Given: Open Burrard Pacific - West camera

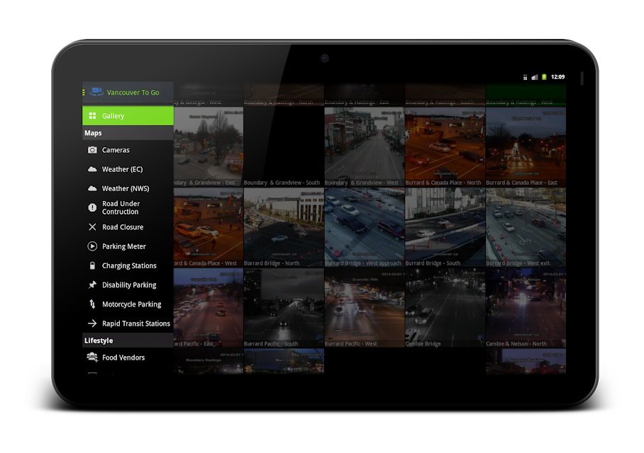Looking at the screenshot, I should (x=365, y=308).
